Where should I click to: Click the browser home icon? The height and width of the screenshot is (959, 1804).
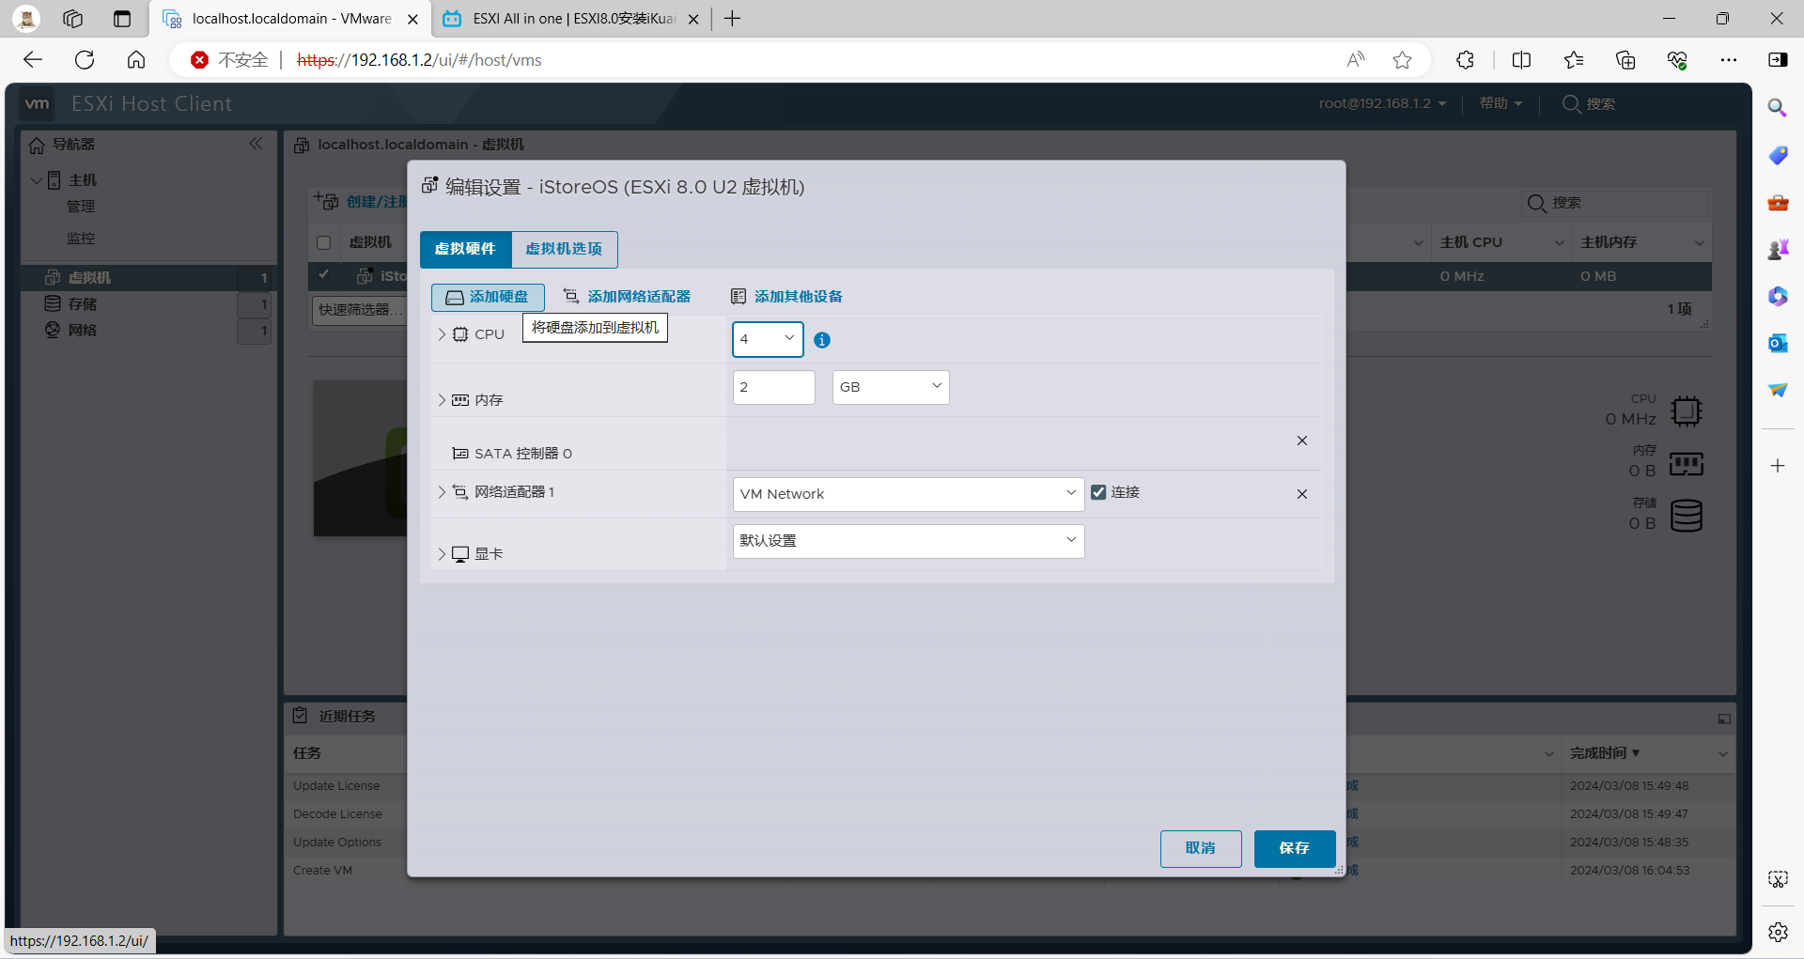pos(136,60)
